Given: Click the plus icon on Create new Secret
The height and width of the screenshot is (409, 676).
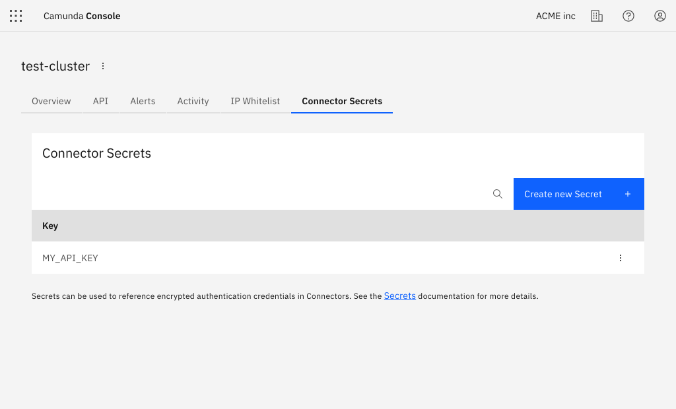Looking at the screenshot, I should coord(628,194).
